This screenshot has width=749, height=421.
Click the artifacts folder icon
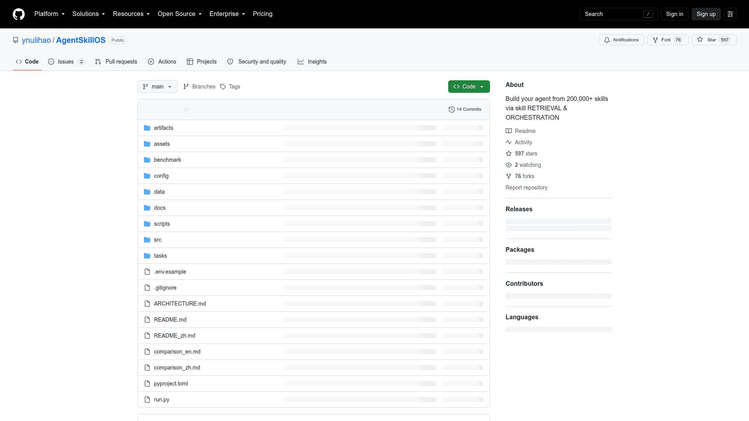[x=147, y=128]
